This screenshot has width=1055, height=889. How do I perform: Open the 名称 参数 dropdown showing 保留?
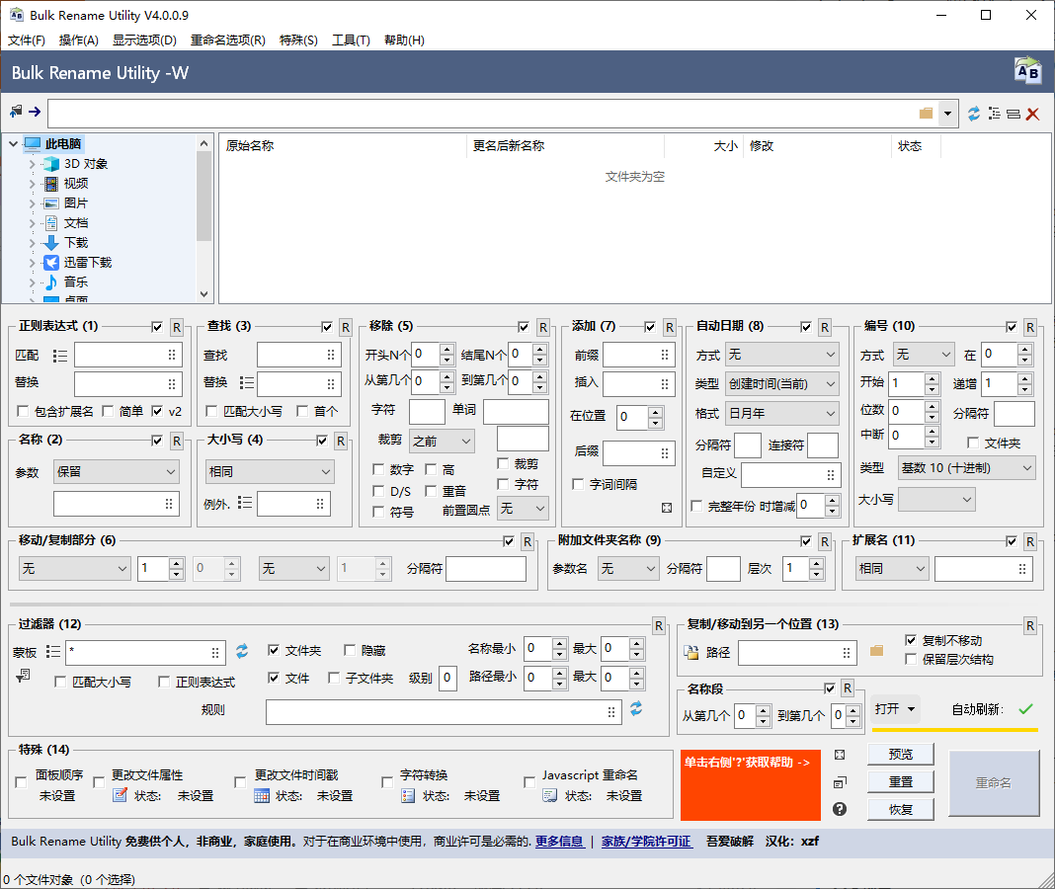click(x=117, y=472)
